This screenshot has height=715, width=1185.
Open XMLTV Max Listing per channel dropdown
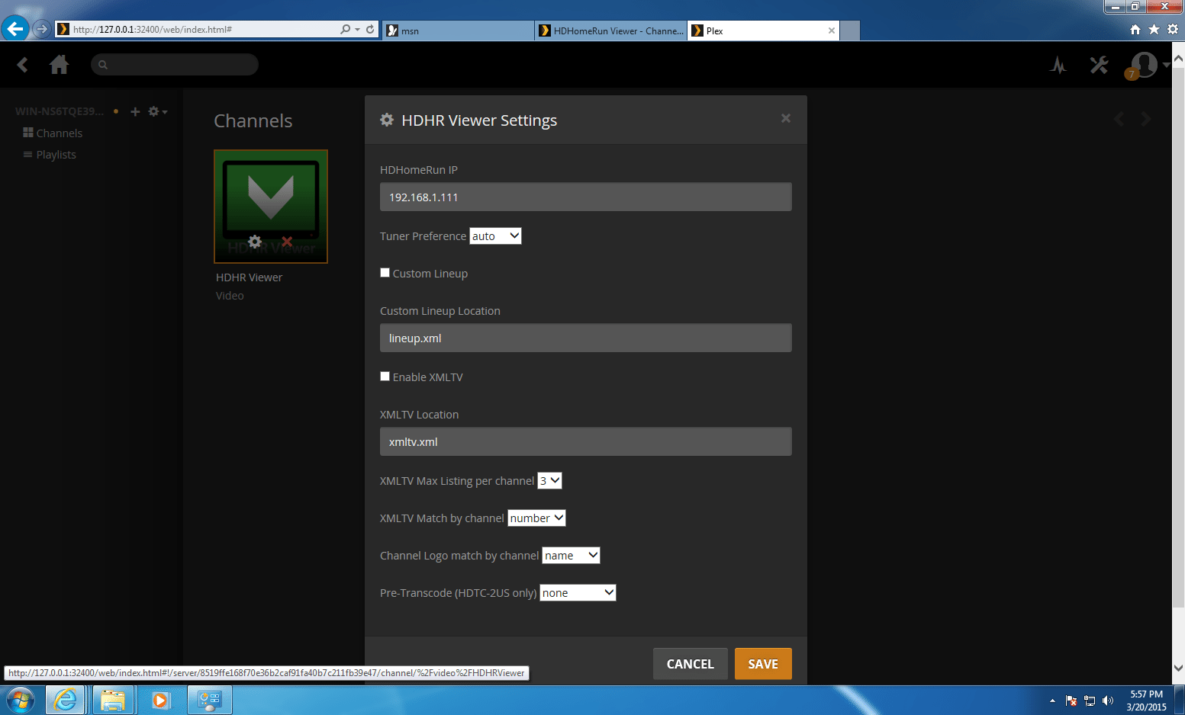coord(549,481)
